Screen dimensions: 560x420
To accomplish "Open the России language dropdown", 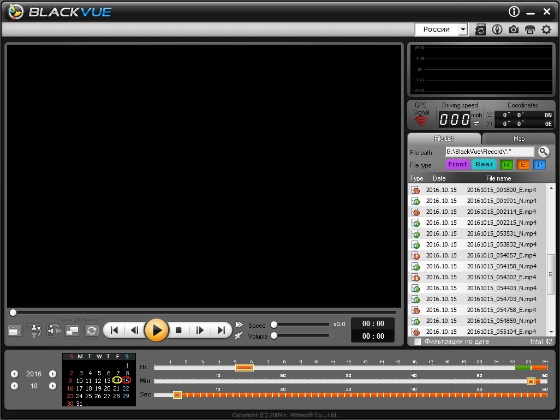I will pos(463,29).
